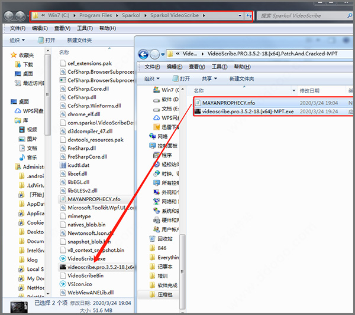Select the file chrome_elf.dll
355x315 pixels.
pos(80,114)
